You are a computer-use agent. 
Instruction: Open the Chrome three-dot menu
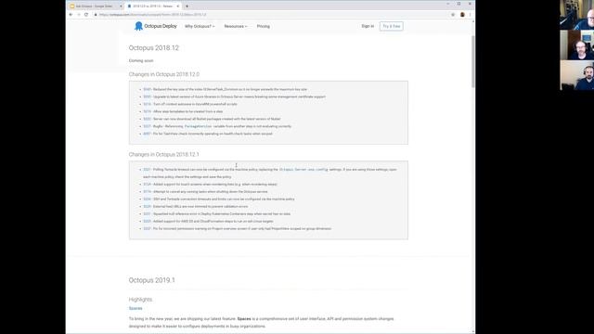click(x=471, y=15)
